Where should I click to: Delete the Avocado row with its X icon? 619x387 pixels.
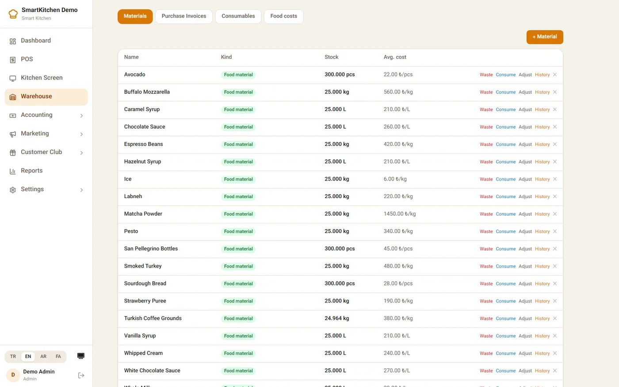555,75
